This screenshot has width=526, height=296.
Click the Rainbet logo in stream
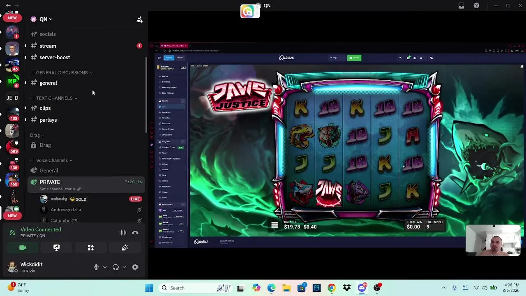[286, 58]
